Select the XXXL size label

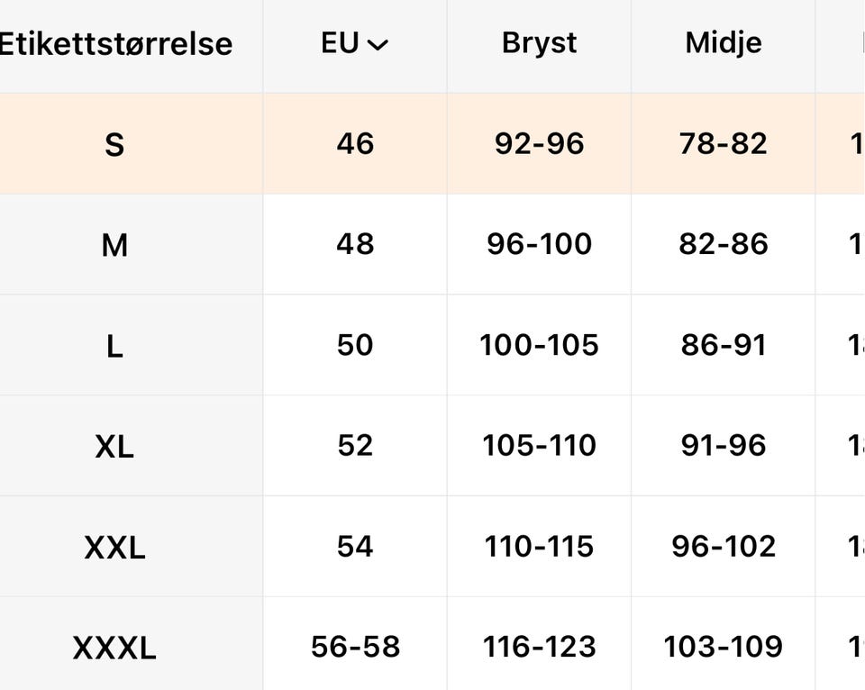[x=114, y=647]
